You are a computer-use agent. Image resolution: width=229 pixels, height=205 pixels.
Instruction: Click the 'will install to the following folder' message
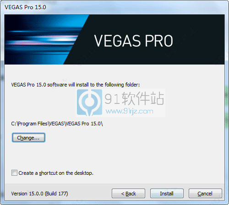click(x=76, y=85)
